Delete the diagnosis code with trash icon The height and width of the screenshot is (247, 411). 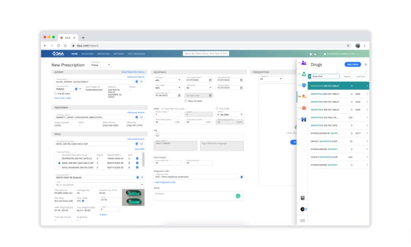(x=241, y=177)
